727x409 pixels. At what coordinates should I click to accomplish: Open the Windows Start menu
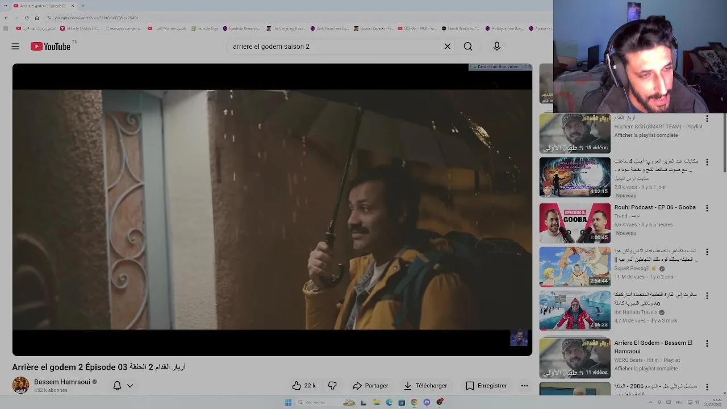(x=288, y=403)
